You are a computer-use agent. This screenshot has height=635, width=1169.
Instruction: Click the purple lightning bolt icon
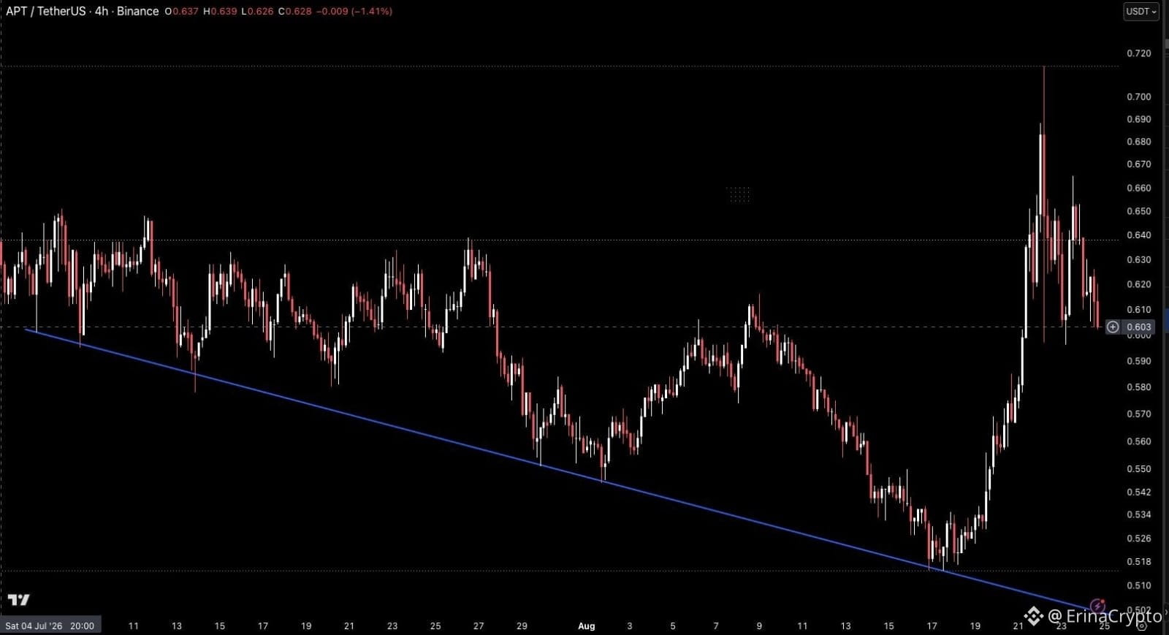point(1097,606)
